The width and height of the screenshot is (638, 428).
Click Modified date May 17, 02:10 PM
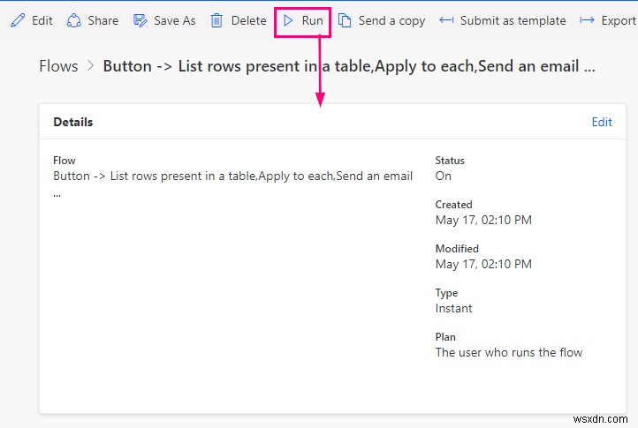(x=483, y=264)
